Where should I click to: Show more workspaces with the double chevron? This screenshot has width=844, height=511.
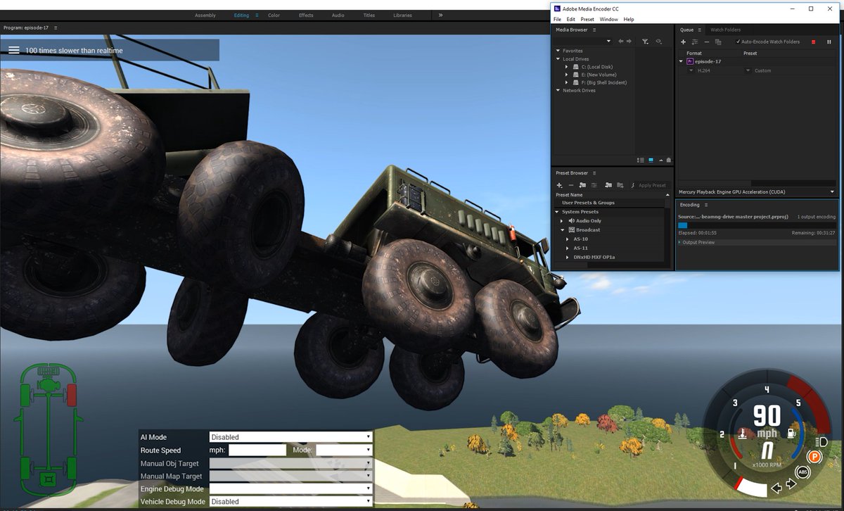(441, 15)
